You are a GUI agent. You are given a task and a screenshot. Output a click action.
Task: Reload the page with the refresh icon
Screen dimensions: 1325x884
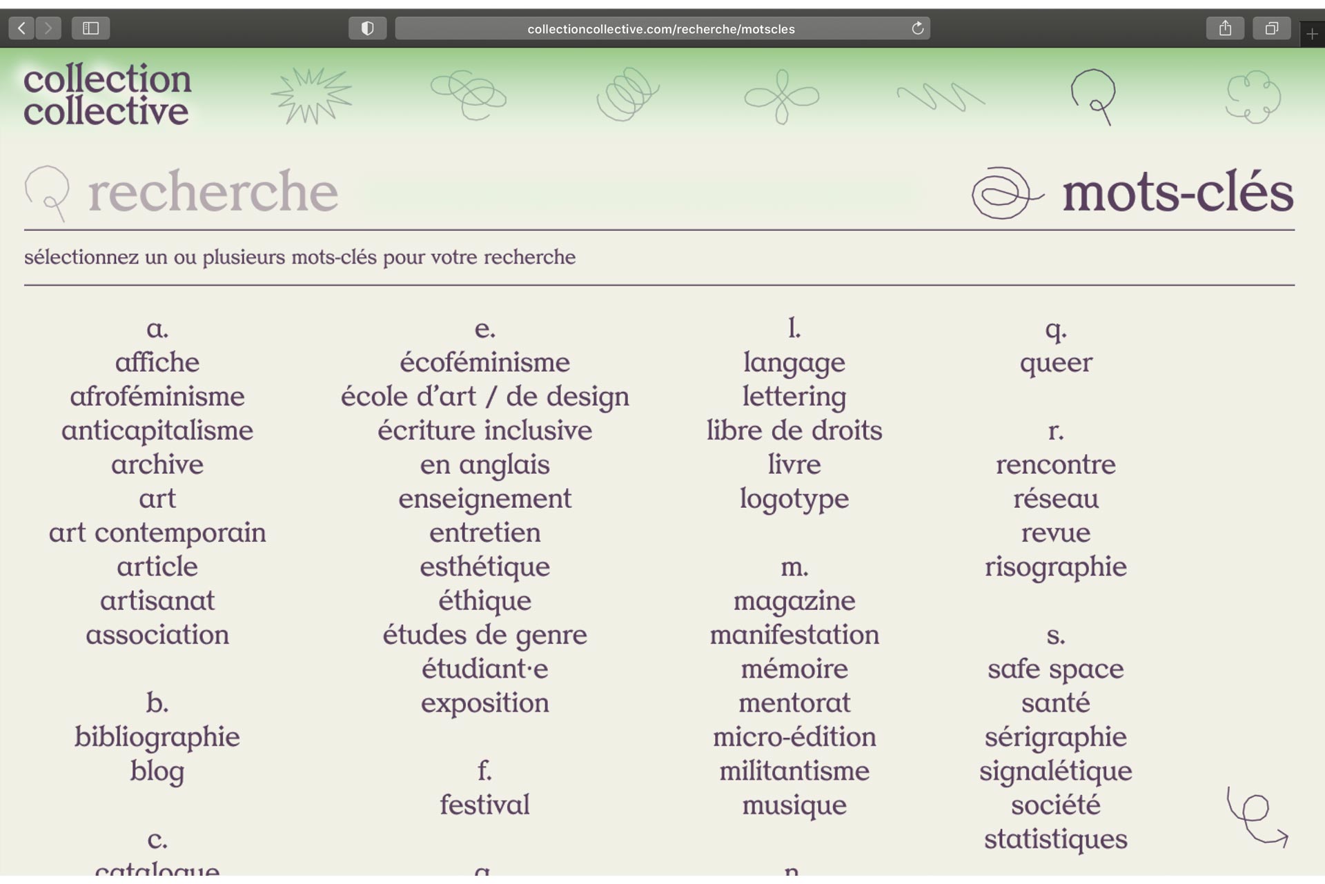click(x=917, y=28)
